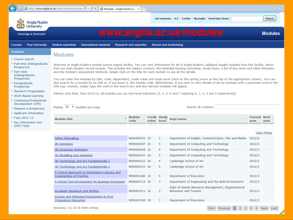This screenshot has width=293, height=220.
Task: Go to Previous results page
Action: pos(224,208)
